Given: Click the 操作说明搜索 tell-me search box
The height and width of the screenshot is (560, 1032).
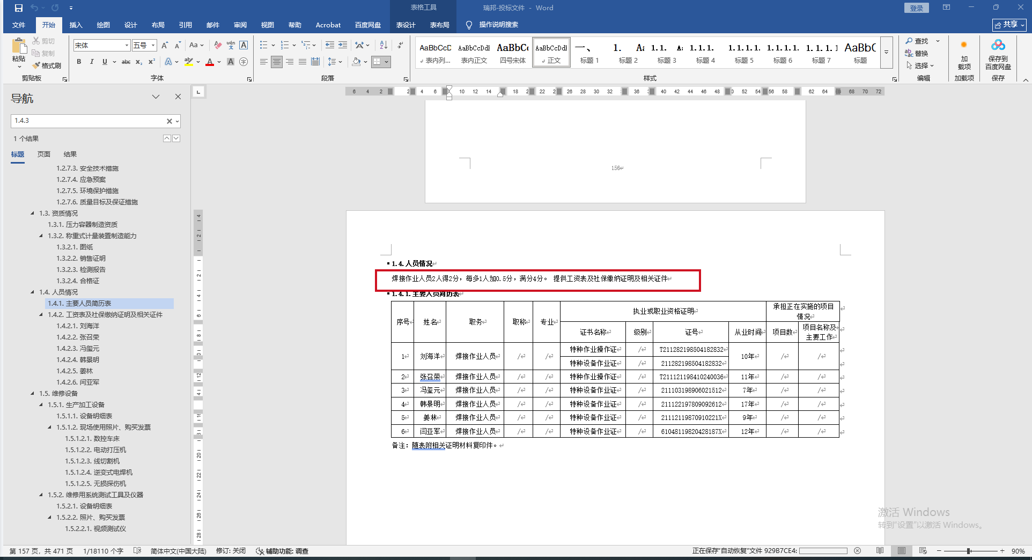Looking at the screenshot, I should pyautogui.click(x=498, y=25).
